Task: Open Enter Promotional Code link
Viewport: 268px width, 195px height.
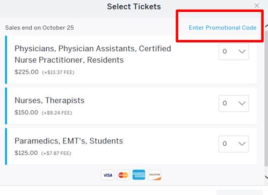Action: [x=222, y=28]
